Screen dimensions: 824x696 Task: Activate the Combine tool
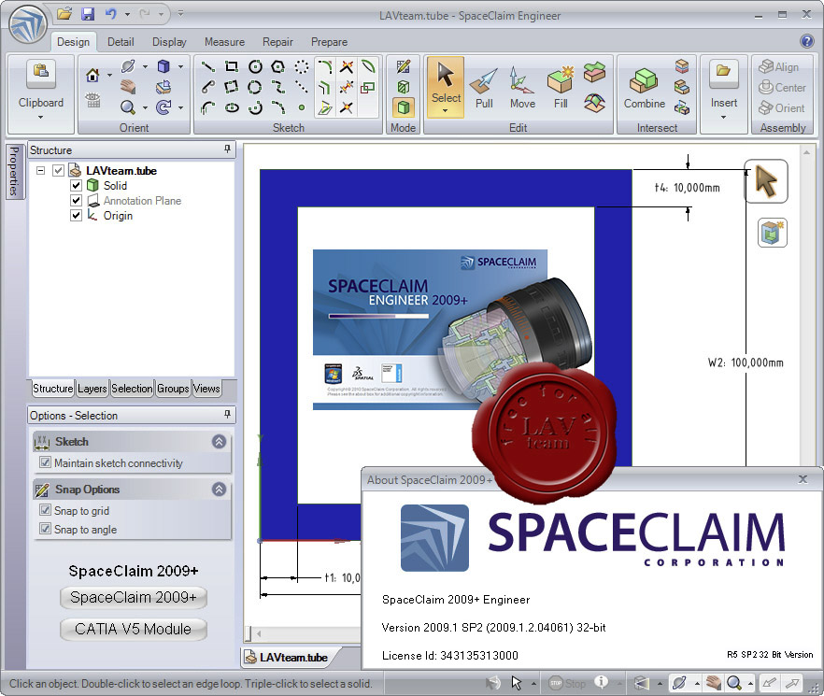click(645, 89)
